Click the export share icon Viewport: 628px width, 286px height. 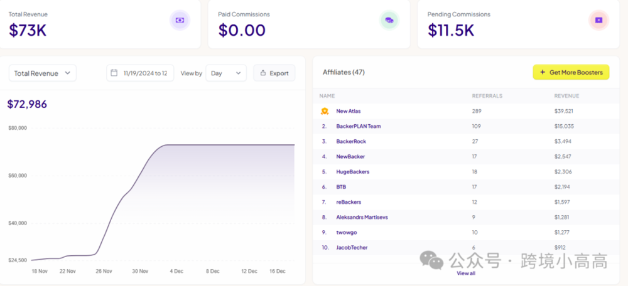(x=263, y=73)
